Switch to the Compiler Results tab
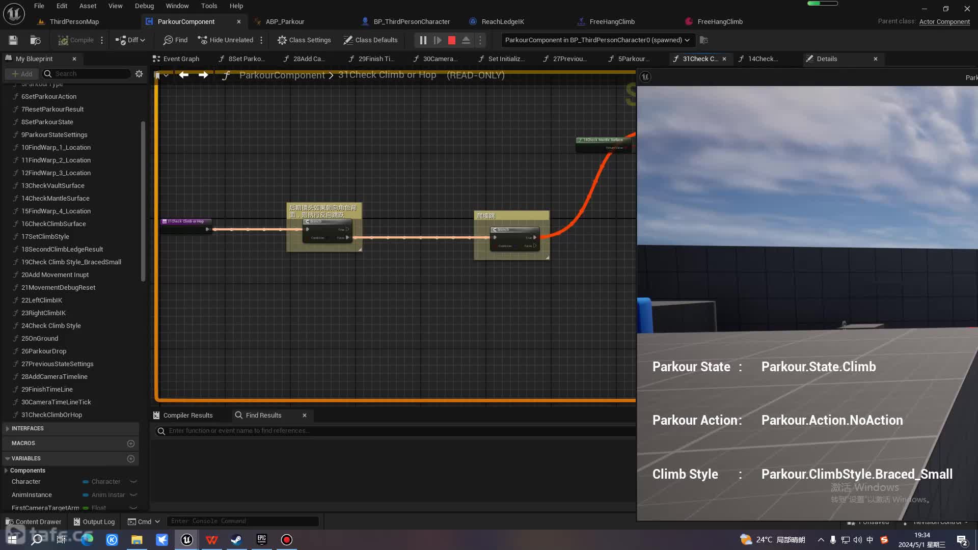The width and height of the screenshot is (978, 550). point(183,415)
